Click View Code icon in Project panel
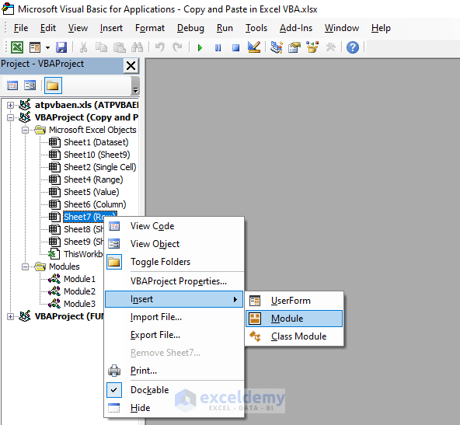Screen dimensions: 460x425 pyautogui.click(x=12, y=85)
